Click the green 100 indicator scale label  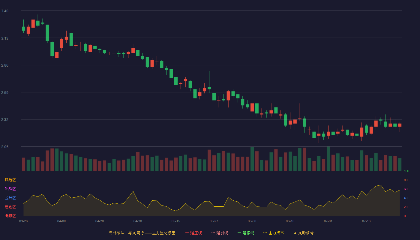coord(406,171)
